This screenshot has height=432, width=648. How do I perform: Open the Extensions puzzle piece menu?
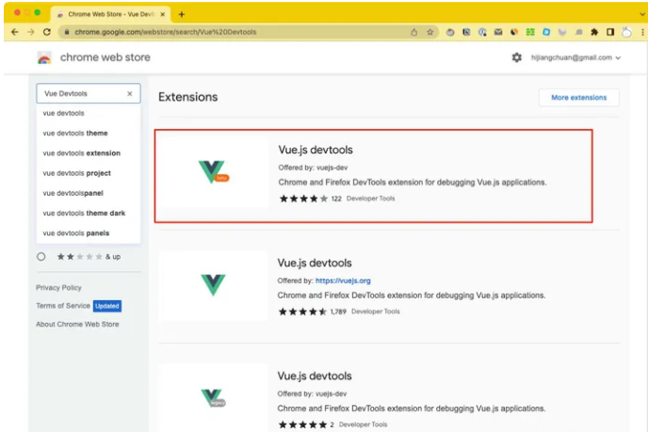point(594,32)
